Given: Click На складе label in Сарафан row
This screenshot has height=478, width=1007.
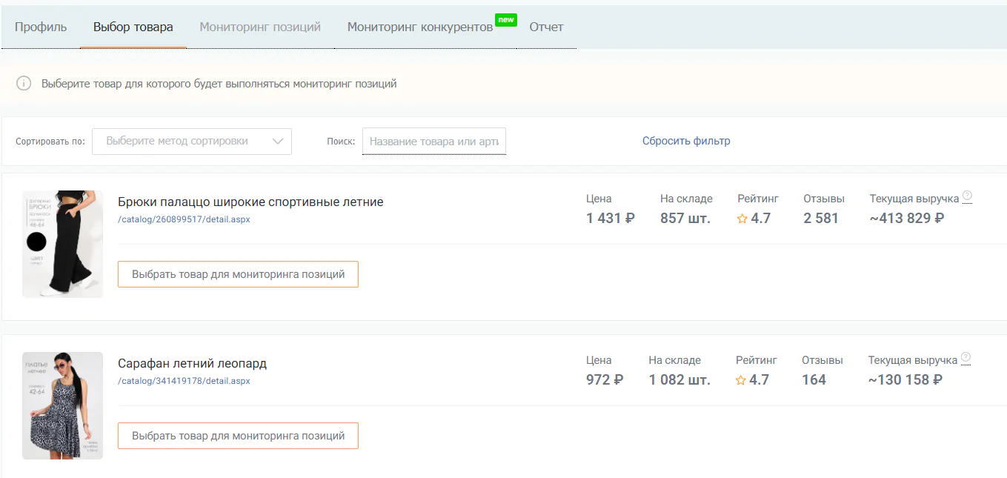Looking at the screenshot, I should click(x=674, y=360).
